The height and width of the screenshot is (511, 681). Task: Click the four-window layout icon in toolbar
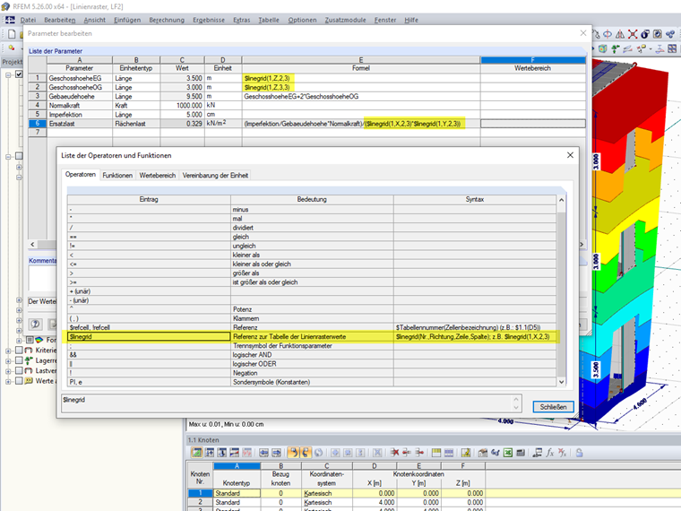[x=672, y=48]
